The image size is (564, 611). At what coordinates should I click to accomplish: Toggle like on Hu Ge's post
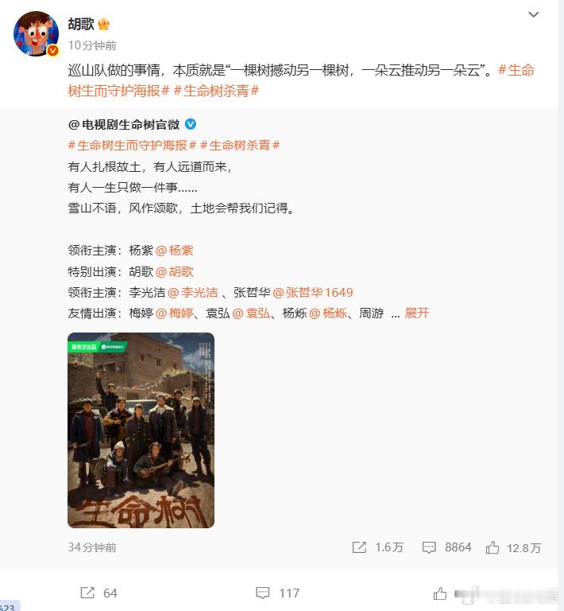coord(440,593)
